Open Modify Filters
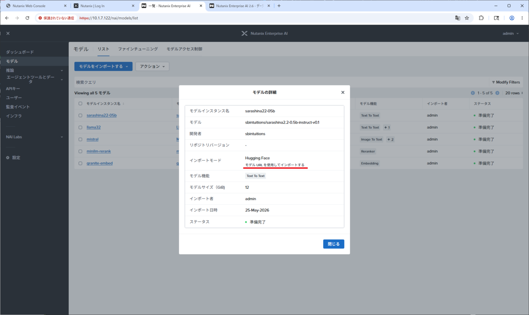Viewport: 529px width, 315px height. tap(506, 82)
